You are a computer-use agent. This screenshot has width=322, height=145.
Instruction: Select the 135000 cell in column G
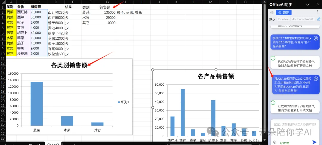107,12
